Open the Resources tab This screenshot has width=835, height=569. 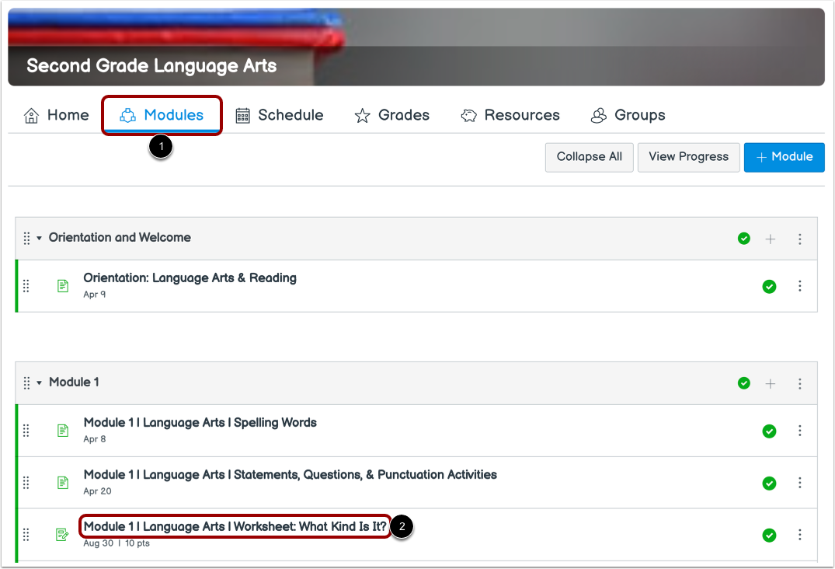coord(510,115)
